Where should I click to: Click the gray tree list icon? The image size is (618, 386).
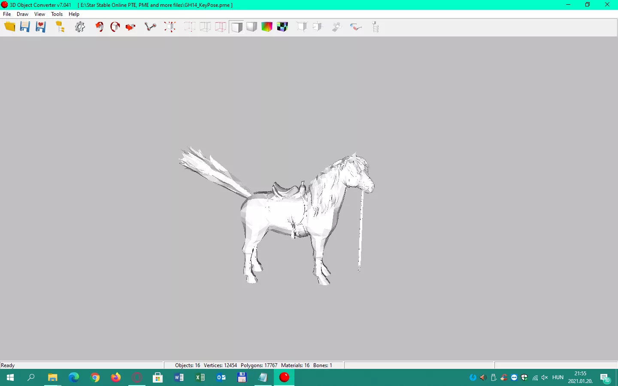click(x=376, y=27)
